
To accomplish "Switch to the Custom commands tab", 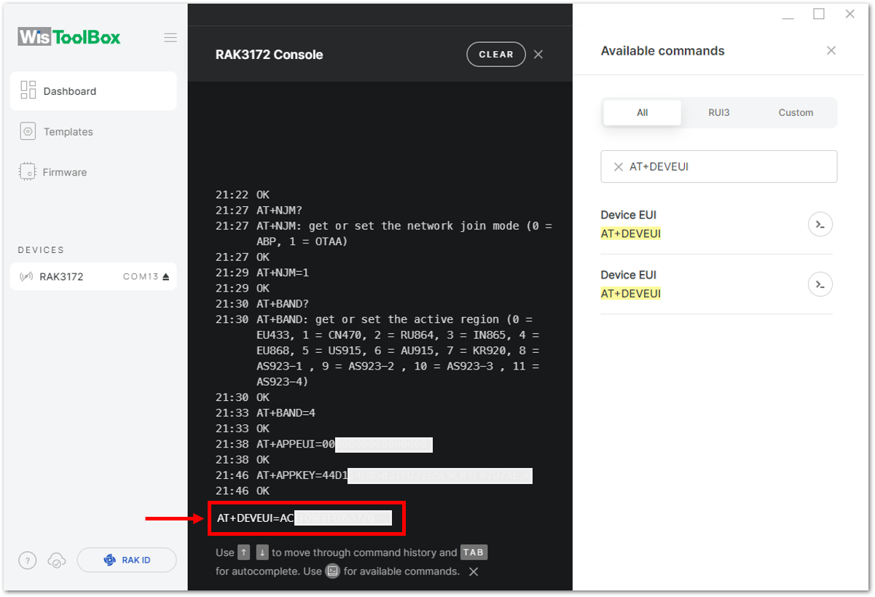I will 796,113.
